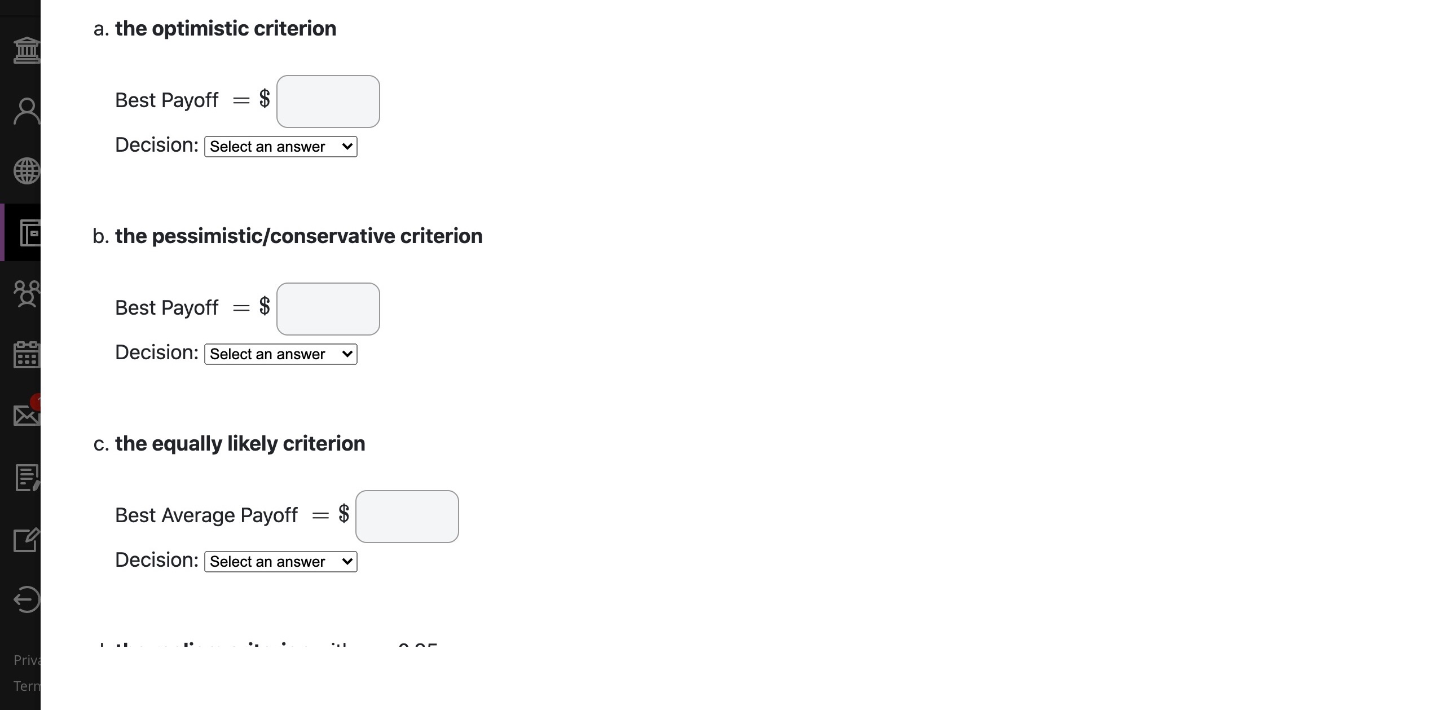Click the Best Payoff field for optimistic criterion
The height and width of the screenshot is (710, 1444).
328,101
